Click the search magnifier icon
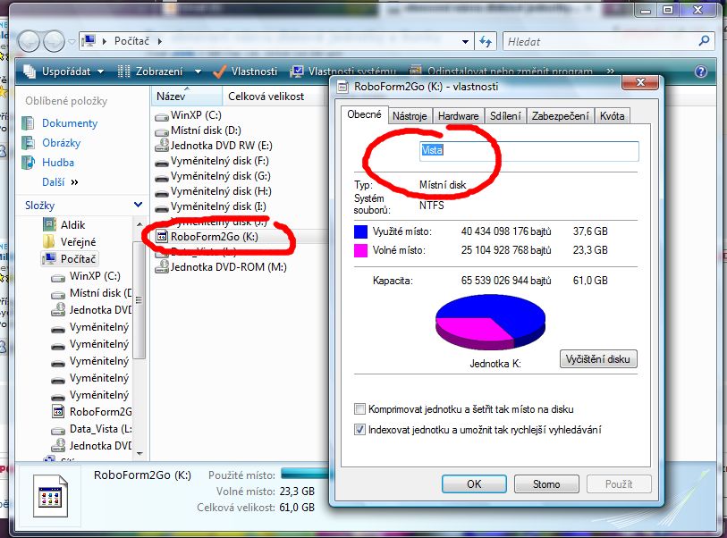This screenshot has width=727, height=538. click(704, 41)
